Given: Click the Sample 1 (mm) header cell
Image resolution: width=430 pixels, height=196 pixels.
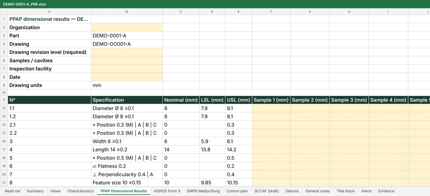Looking at the screenshot, I should [271, 100].
